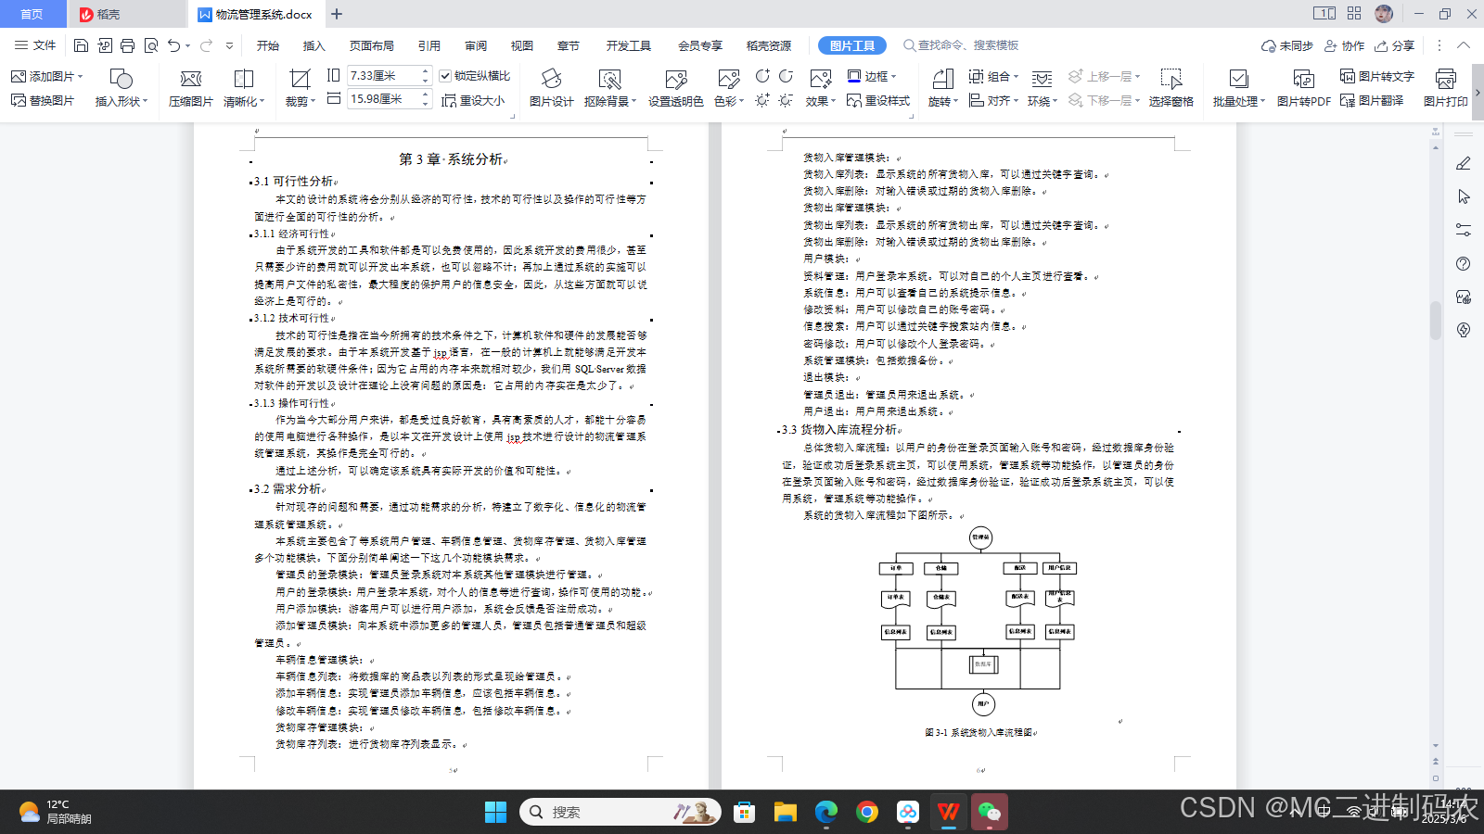Expand the Insert Shape (插入形状) dropdown
This screenshot has width=1484, height=834.
[x=145, y=101]
